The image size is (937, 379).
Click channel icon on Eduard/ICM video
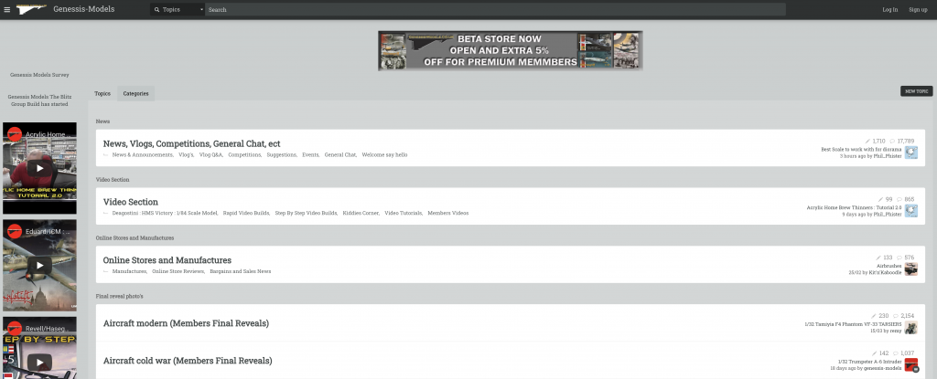coord(15,232)
